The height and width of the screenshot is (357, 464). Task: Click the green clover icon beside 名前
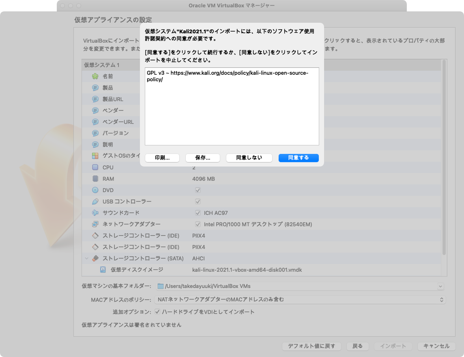95,76
